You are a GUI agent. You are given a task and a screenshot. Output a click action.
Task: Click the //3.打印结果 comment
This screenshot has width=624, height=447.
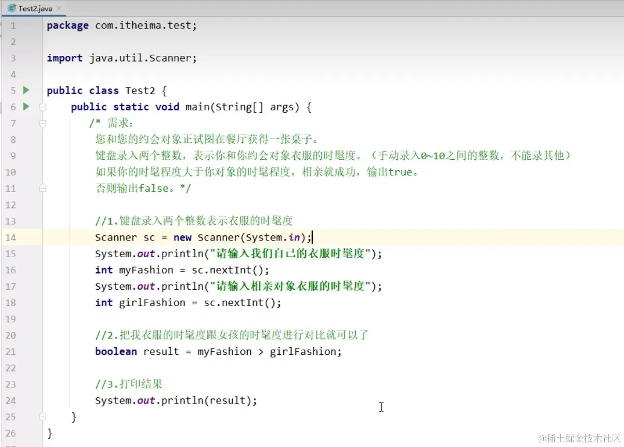click(129, 384)
